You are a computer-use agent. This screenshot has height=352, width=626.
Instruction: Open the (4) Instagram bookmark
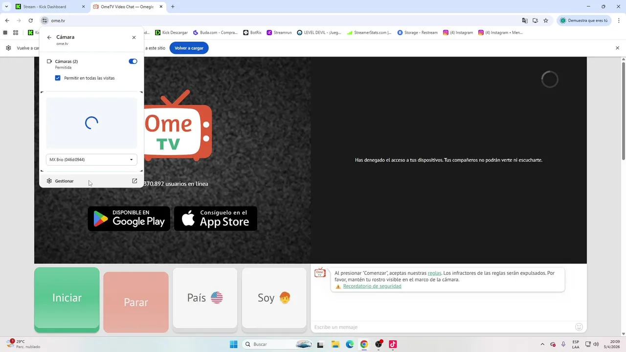458,33
